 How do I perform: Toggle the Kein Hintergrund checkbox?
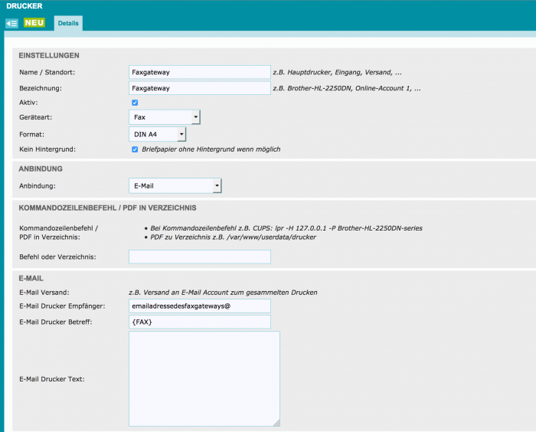[x=135, y=149]
